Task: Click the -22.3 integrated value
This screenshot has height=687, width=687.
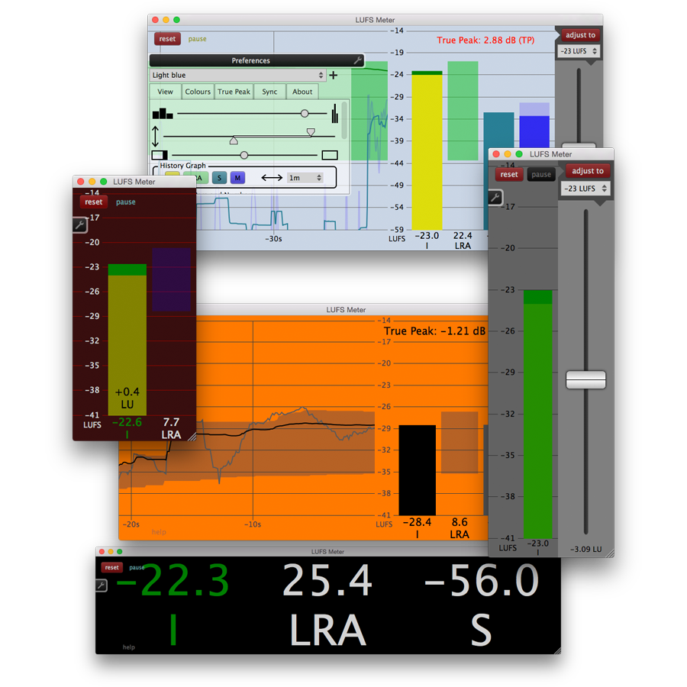Action: click(173, 580)
